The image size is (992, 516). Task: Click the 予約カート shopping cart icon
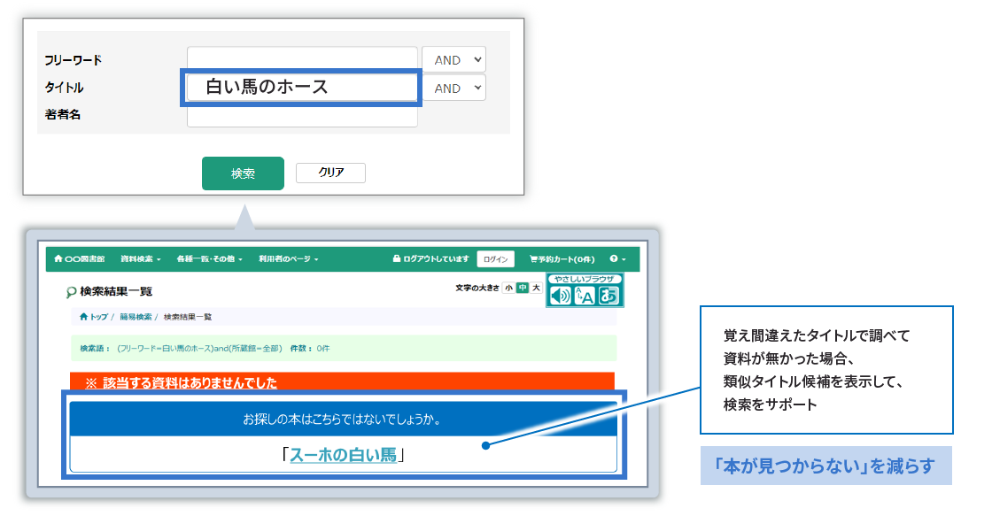531,258
